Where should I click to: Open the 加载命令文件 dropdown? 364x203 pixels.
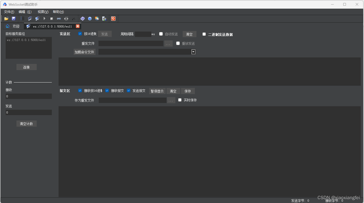(193, 51)
